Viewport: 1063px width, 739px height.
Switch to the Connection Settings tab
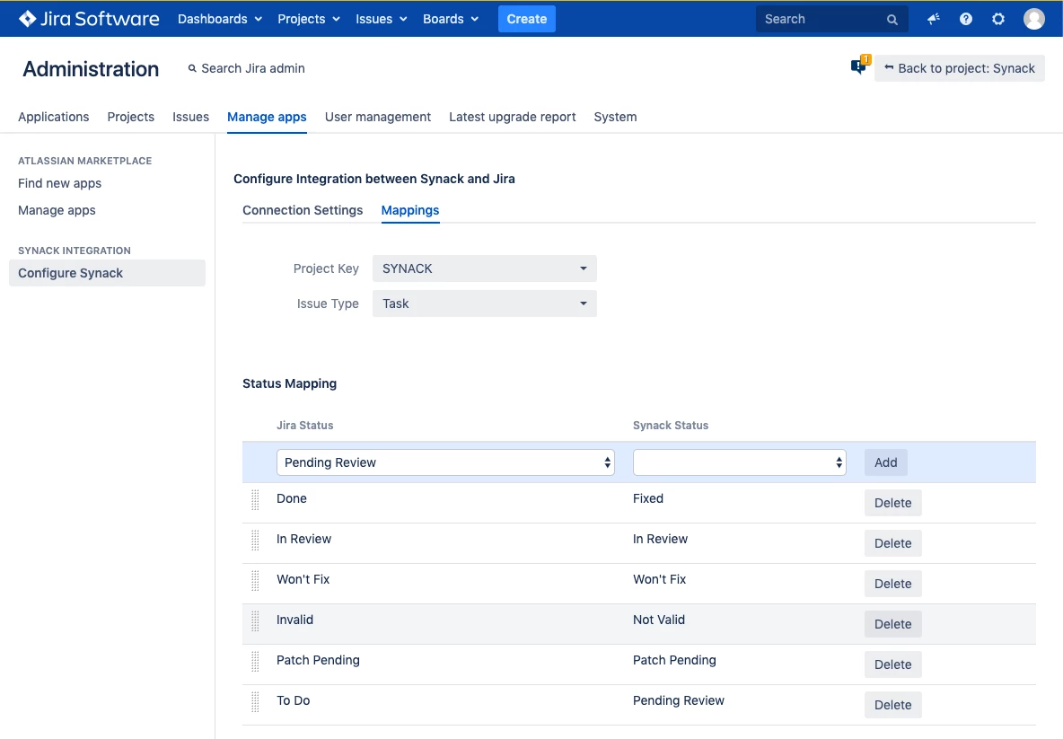pyautogui.click(x=302, y=210)
